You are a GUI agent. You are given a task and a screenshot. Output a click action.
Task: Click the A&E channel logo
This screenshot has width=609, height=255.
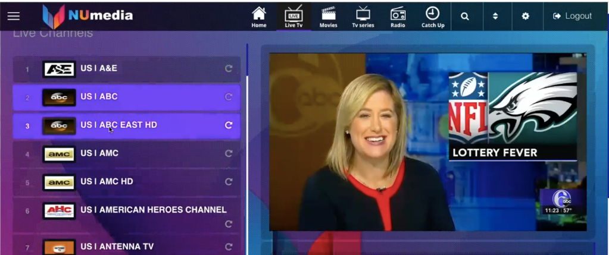59,70
